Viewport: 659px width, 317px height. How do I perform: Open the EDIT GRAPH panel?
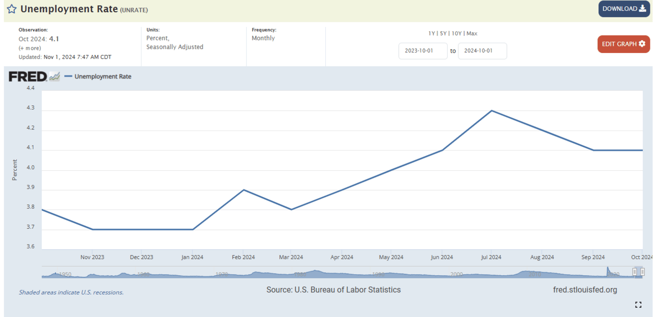coord(623,44)
